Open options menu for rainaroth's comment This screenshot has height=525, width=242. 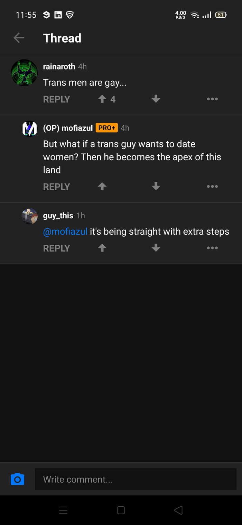pos(212,99)
